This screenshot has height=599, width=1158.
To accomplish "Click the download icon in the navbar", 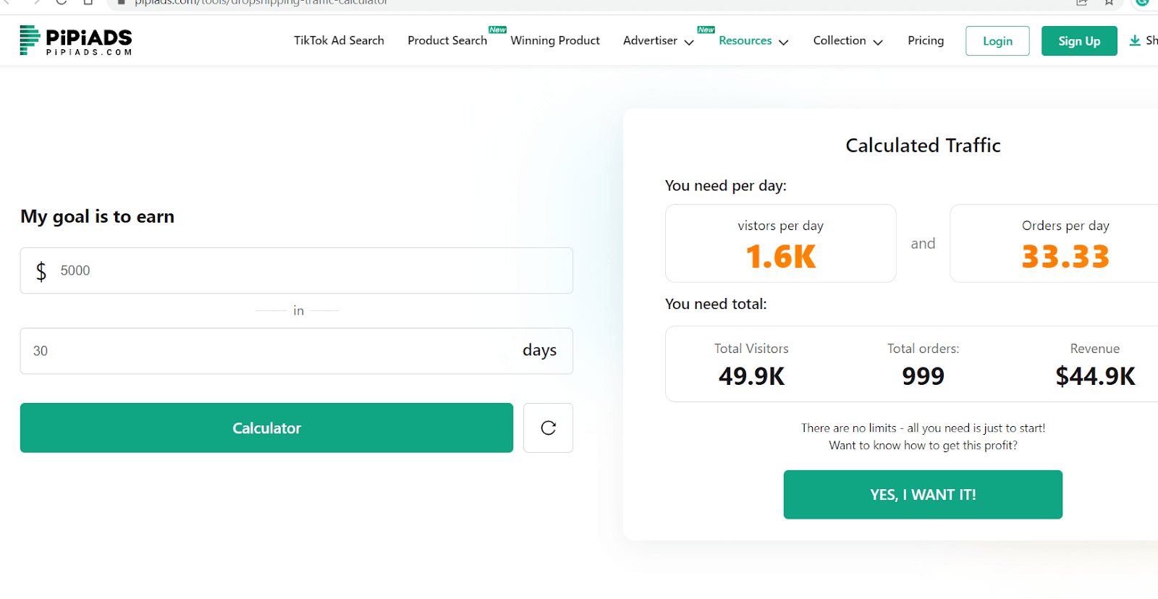I will [x=1135, y=41].
